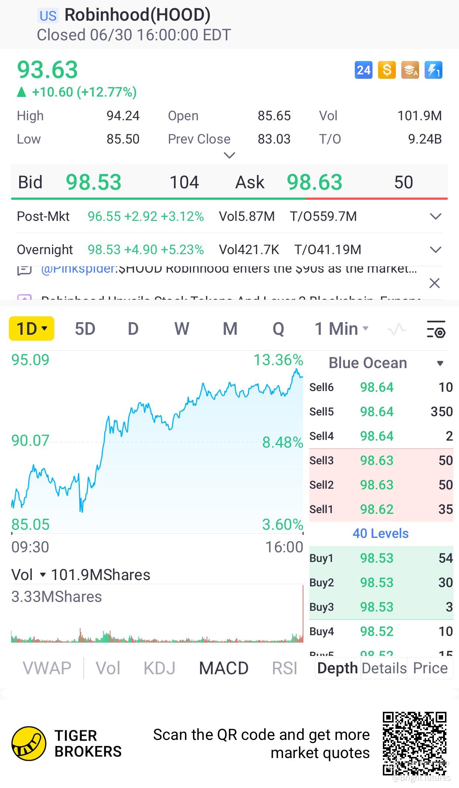Tap the Robinhood(HOOD) title
The height and width of the screenshot is (788, 459).
pyautogui.click(x=137, y=15)
